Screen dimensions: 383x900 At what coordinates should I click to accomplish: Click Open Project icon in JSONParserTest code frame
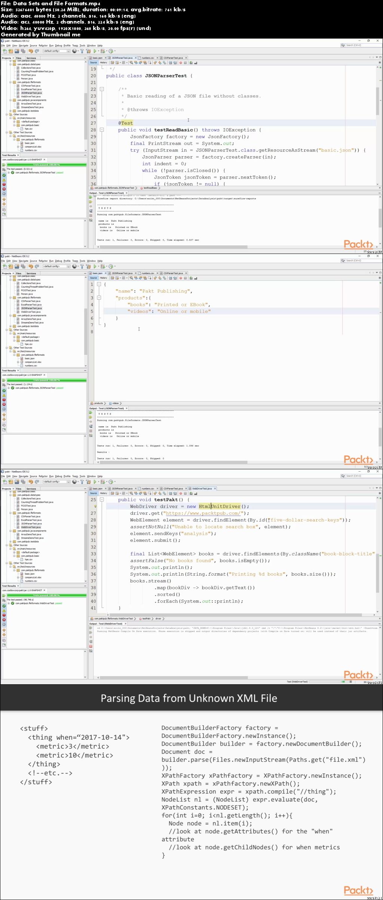17,51
